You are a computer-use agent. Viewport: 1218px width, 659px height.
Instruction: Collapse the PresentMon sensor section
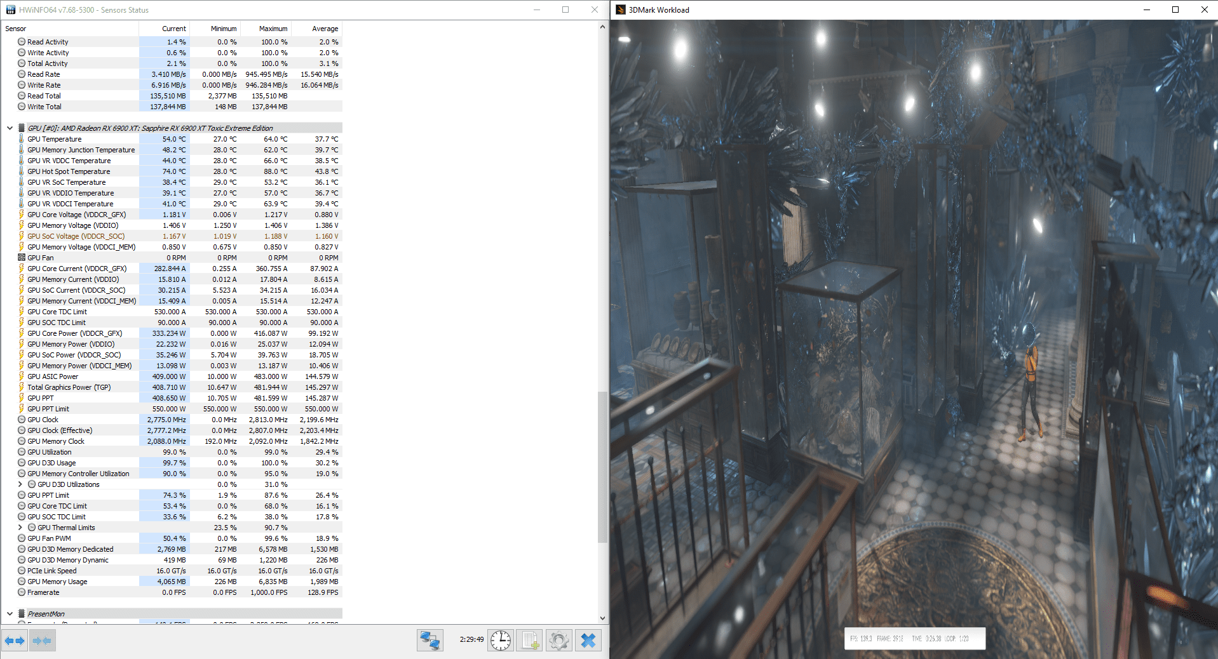coord(10,614)
